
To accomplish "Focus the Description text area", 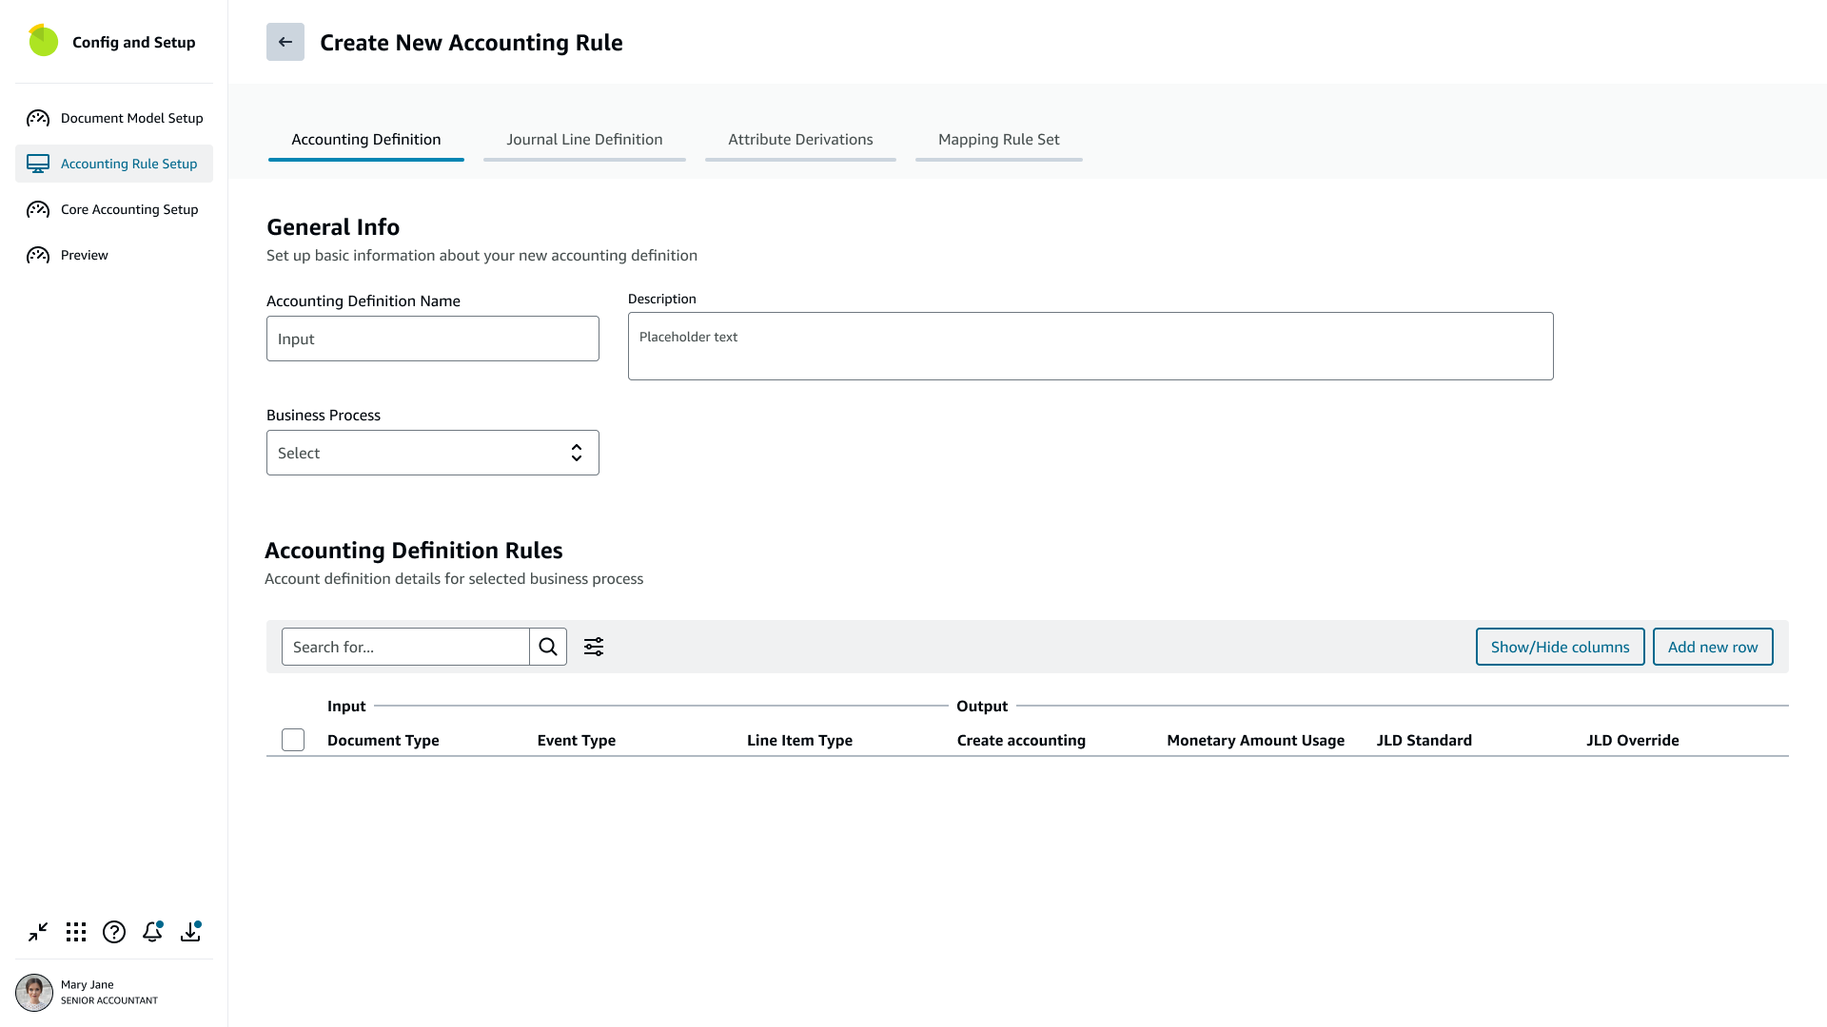I will point(1090,346).
